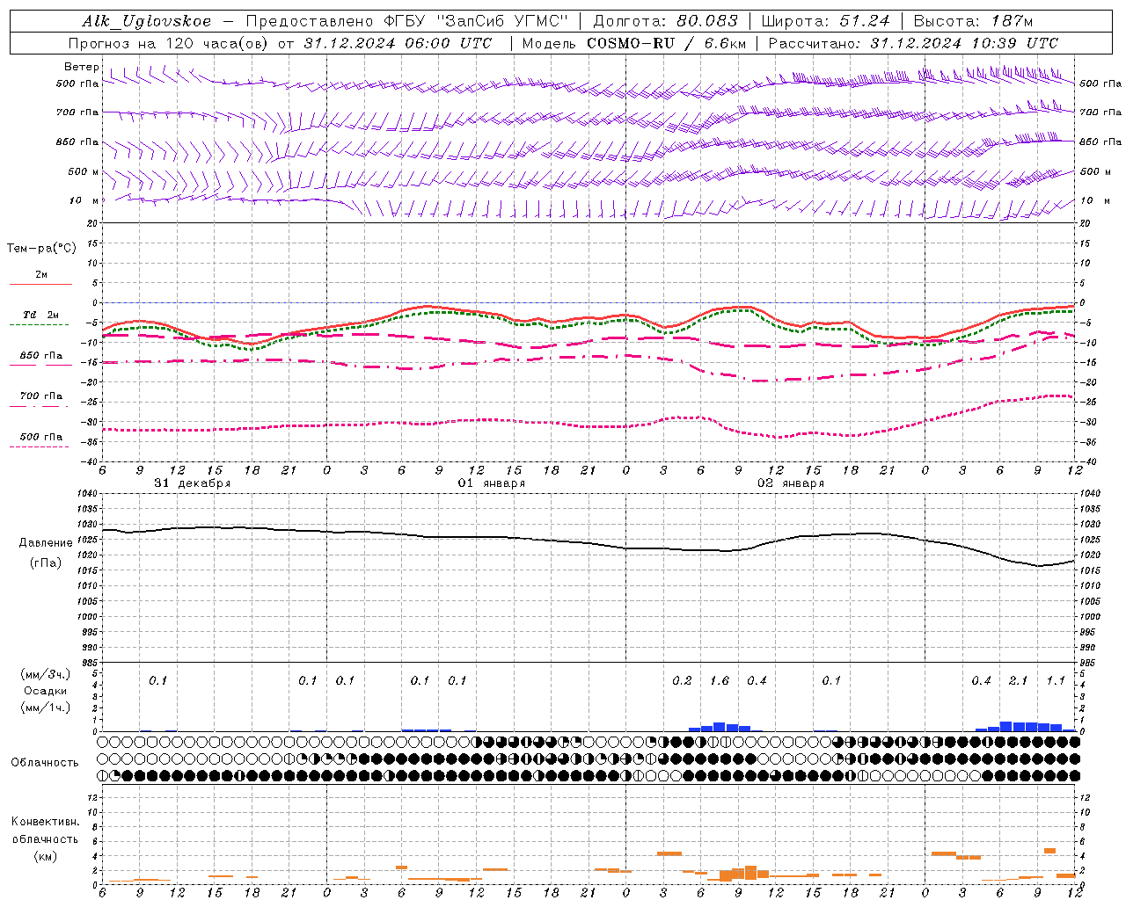Click the 1040 tick on left pressure axis

point(86,493)
